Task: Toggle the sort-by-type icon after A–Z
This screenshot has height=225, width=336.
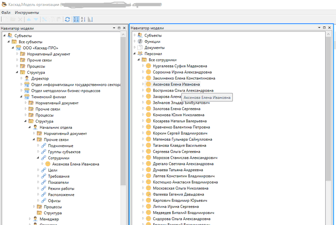Action: pyautogui.click(x=90, y=19)
